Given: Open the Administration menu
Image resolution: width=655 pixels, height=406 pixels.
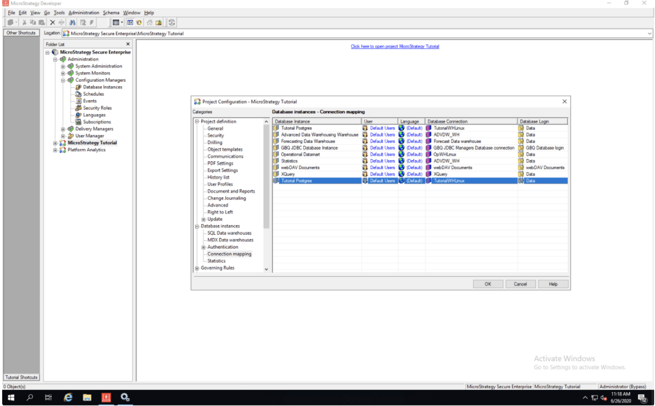Looking at the screenshot, I should coord(84,13).
